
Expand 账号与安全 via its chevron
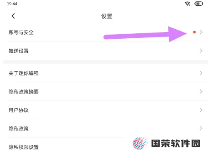click(201, 32)
